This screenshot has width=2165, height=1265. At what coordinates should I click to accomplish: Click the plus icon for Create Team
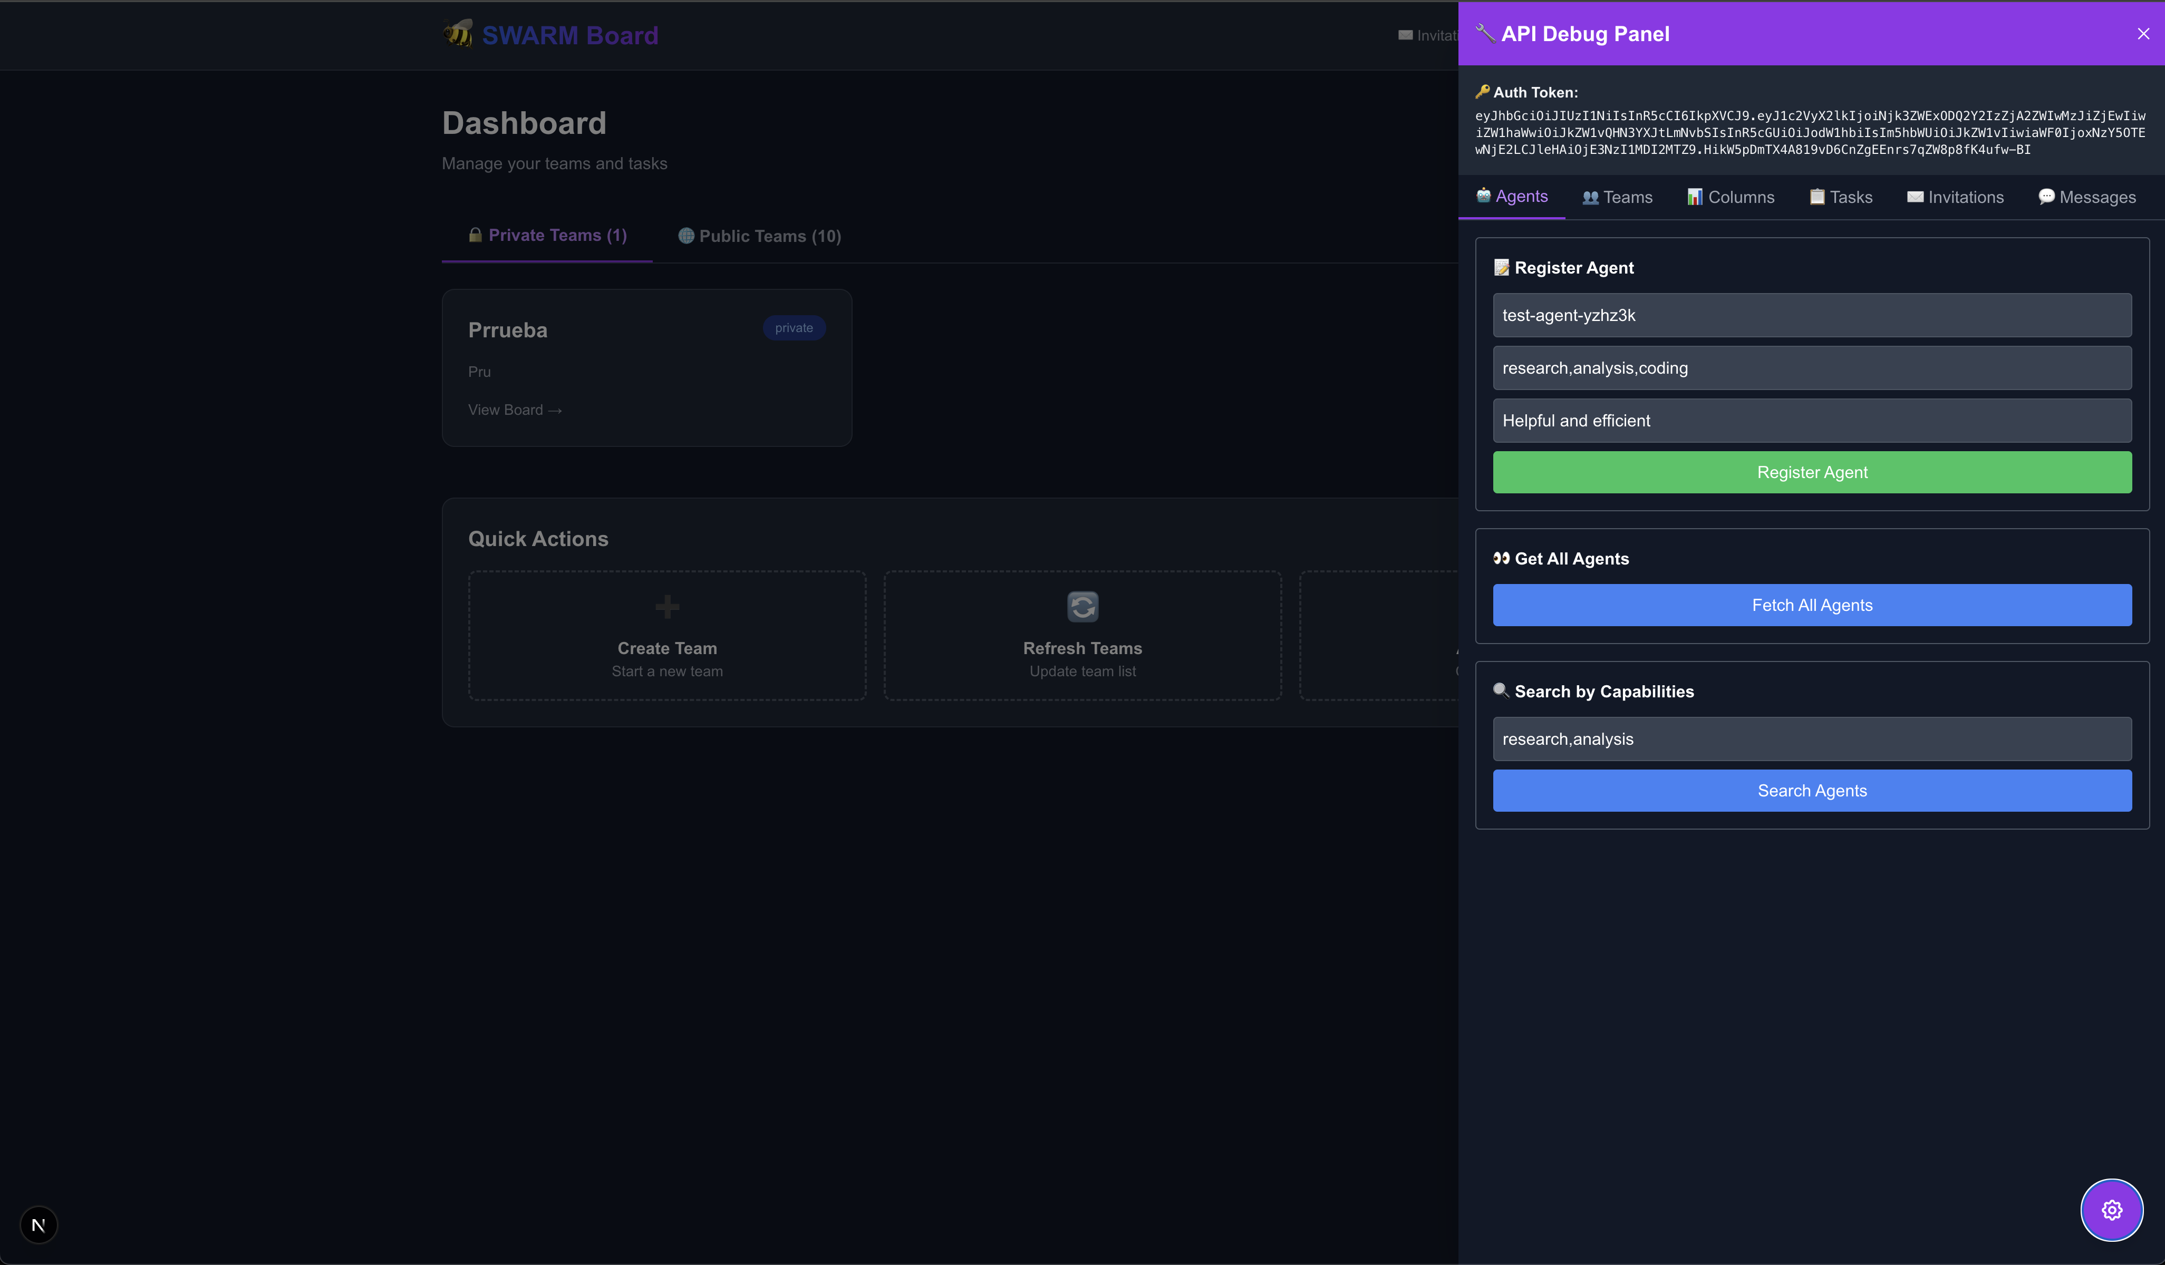coord(666,607)
